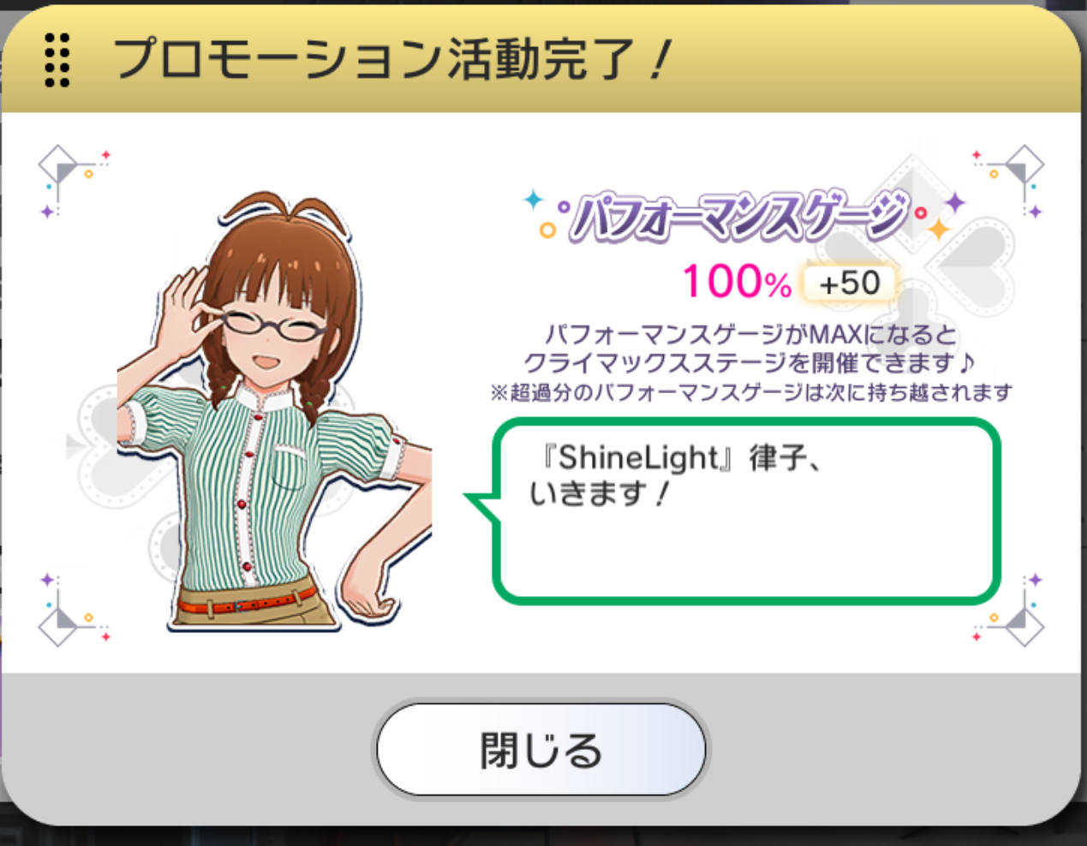
Task: Click the speech bubble tail pointer
Action: point(480,505)
